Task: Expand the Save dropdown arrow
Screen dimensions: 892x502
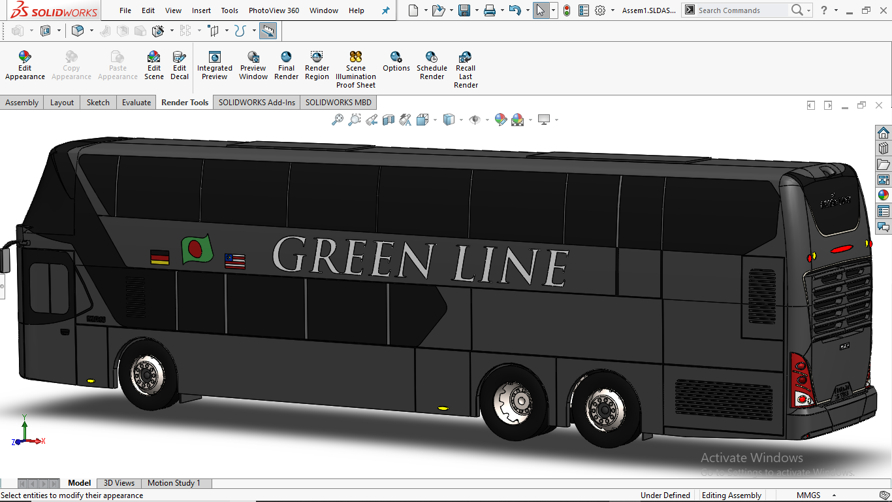Action: click(x=477, y=10)
